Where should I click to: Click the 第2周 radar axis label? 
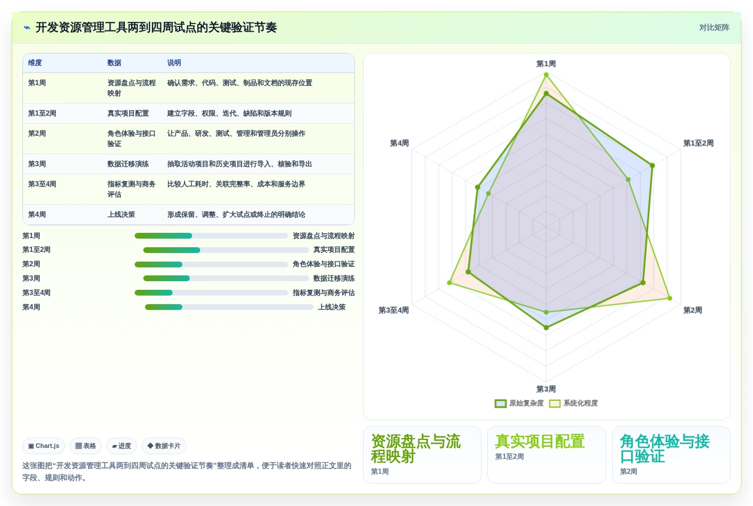pyautogui.click(x=693, y=310)
